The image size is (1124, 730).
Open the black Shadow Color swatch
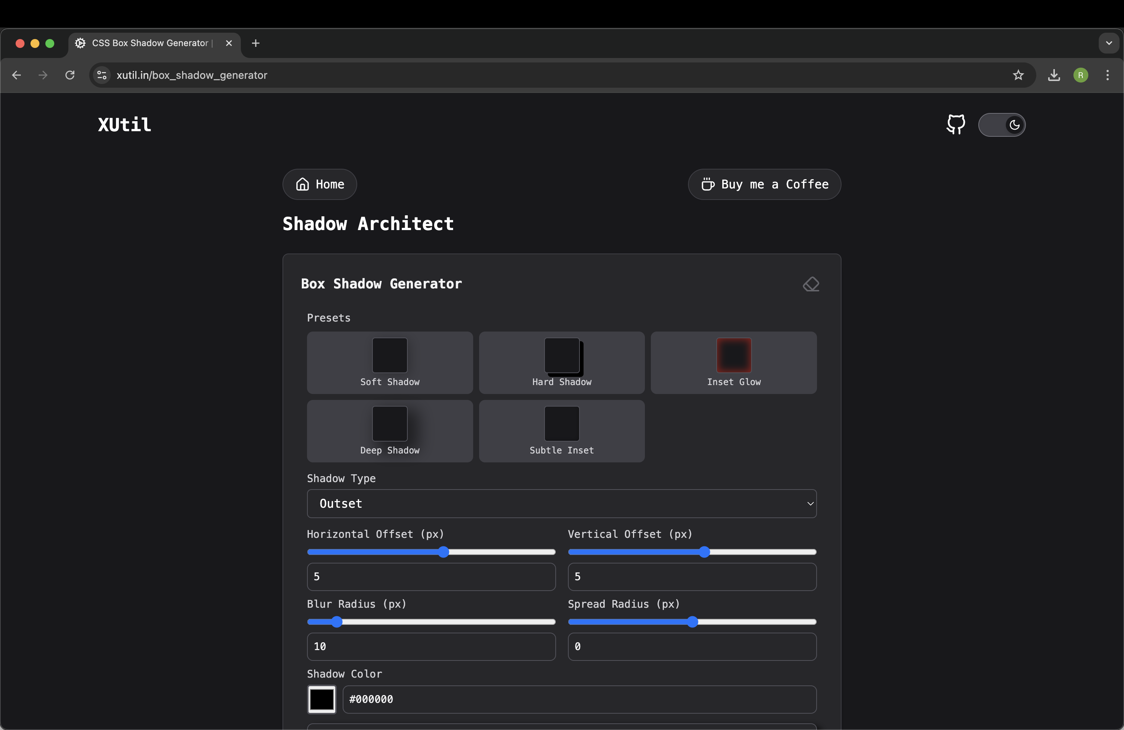point(322,699)
